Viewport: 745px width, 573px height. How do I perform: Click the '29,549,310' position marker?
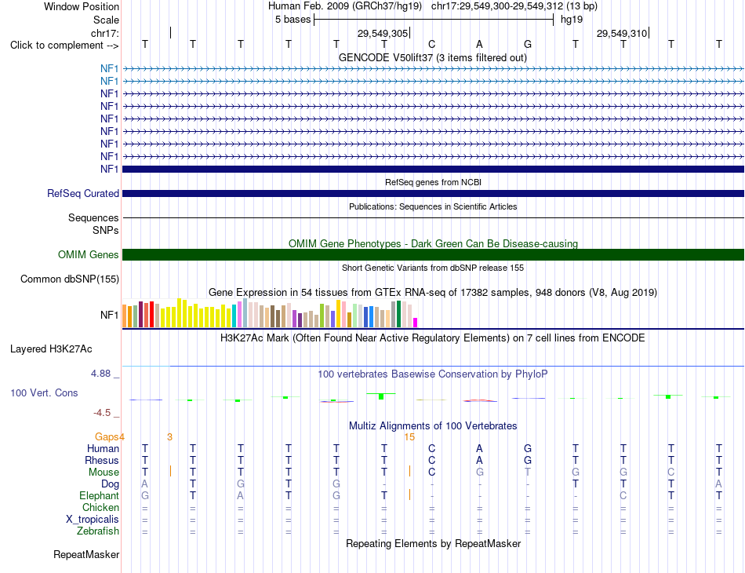tap(621, 33)
